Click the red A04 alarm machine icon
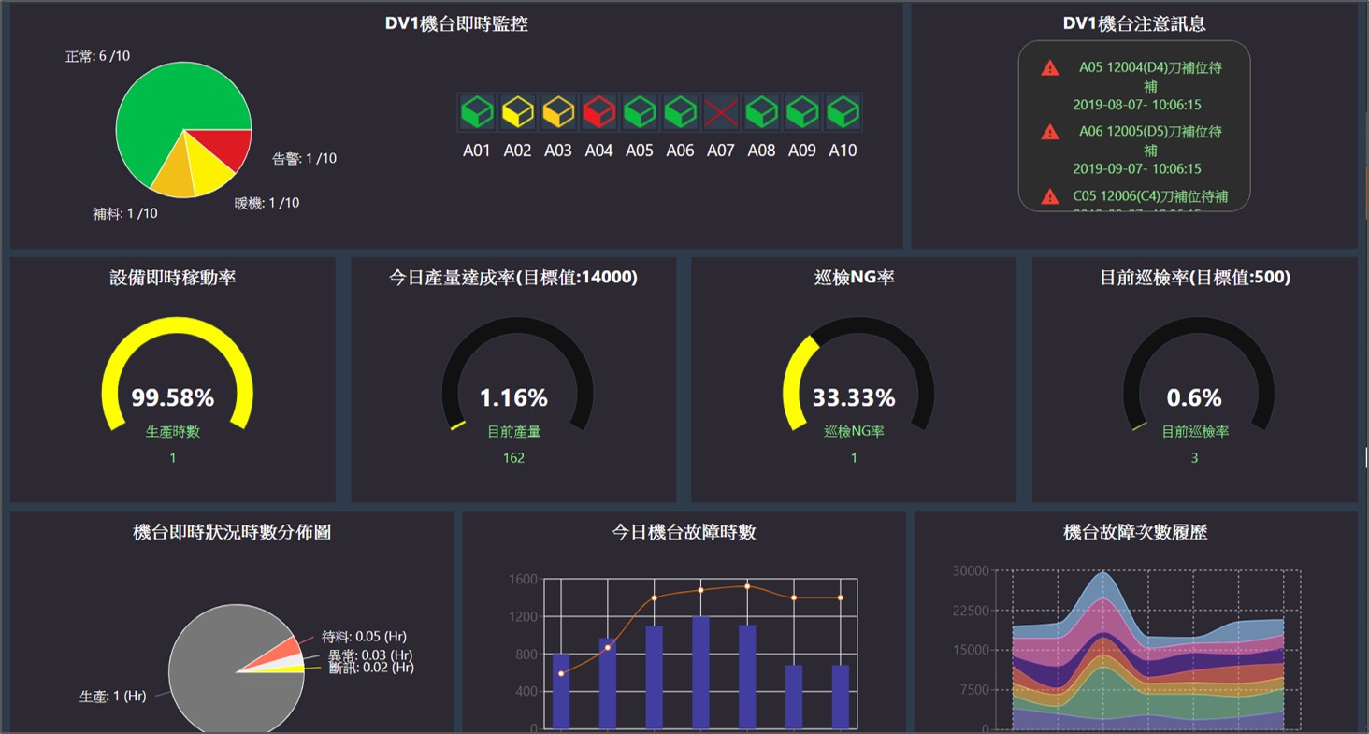The height and width of the screenshot is (734, 1369). (x=598, y=112)
